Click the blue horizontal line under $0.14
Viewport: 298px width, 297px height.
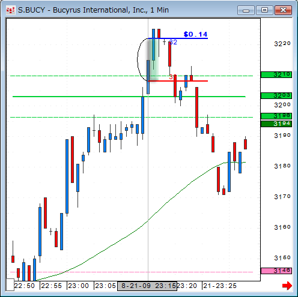178,38
